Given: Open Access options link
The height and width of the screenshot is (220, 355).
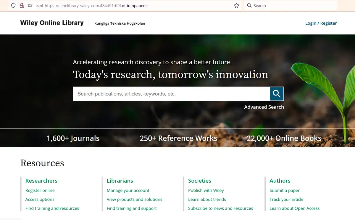Looking at the screenshot, I should [x=40, y=199].
